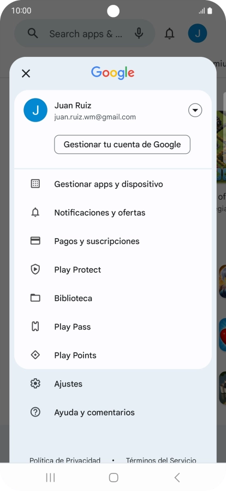This screenshot has width=226, height=491.
Task: Tap the Play Points diamond icon
Action: (x=35, y=355)
